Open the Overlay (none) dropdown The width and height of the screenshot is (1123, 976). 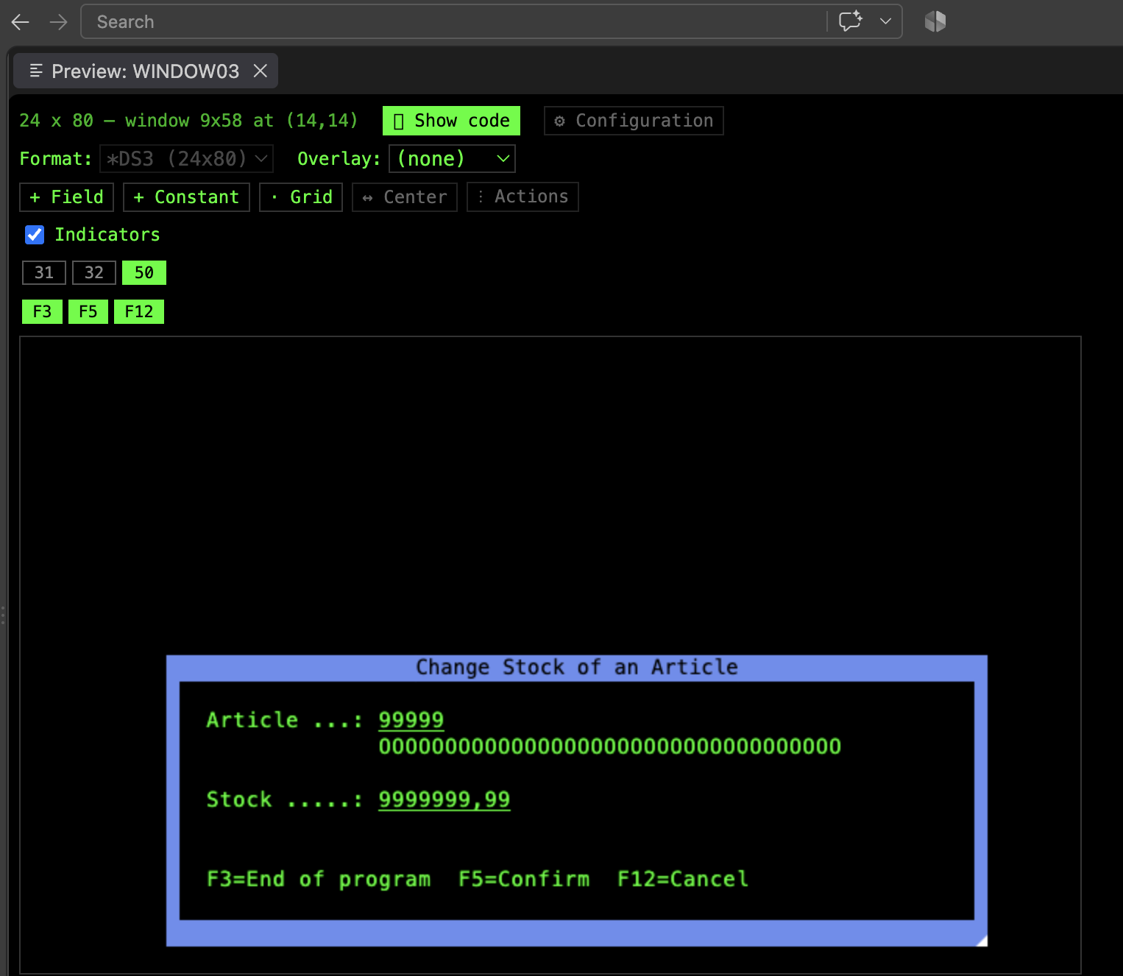coord(452,158)
